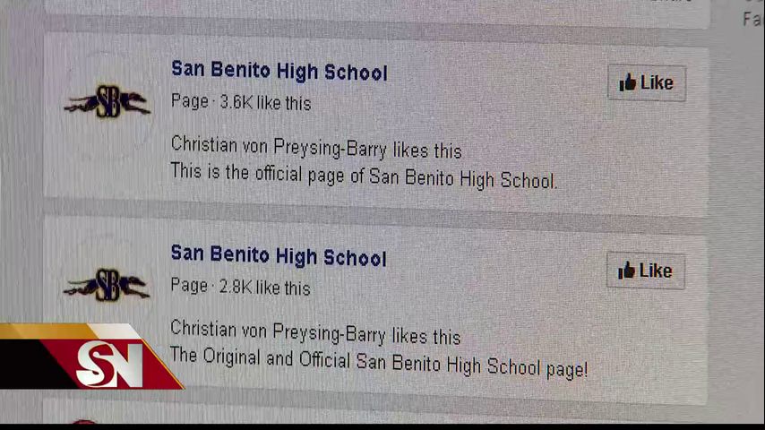
Task: Select 'Page · 3.6K like this' text
Action: tap(241, 102)
